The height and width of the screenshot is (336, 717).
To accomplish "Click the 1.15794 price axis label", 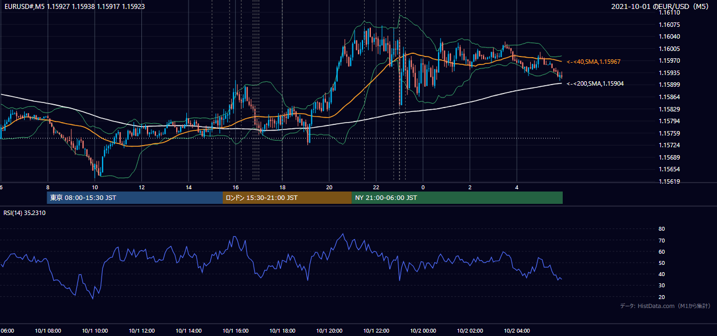I will click(670, 121).
